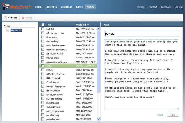The width and height of the screenshot is (185, 123).
Task: Check the tasks for the intern box
Action: click(x=43, y=45)
